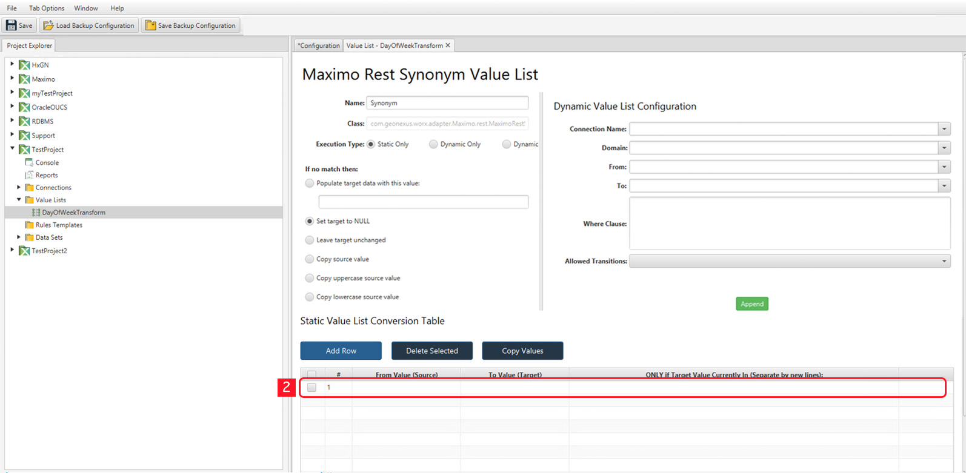966x473 pixels.
Task: Switch to the *Configuration tab
Action: pos(319,45)
